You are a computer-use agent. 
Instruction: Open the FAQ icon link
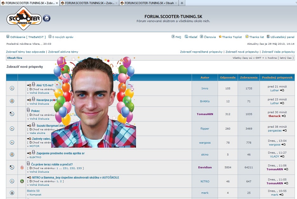pyautogui.click(x=173, y=37)
